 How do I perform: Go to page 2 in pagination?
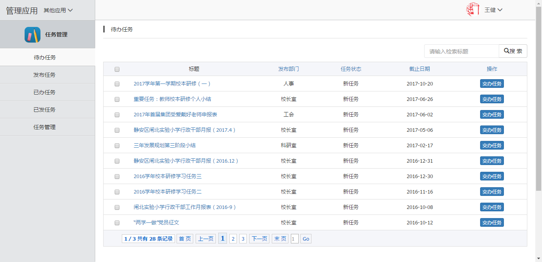click(x=233, y=239)
